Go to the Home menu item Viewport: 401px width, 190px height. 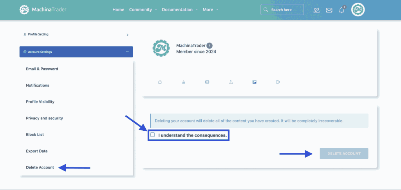coord(118,10)
